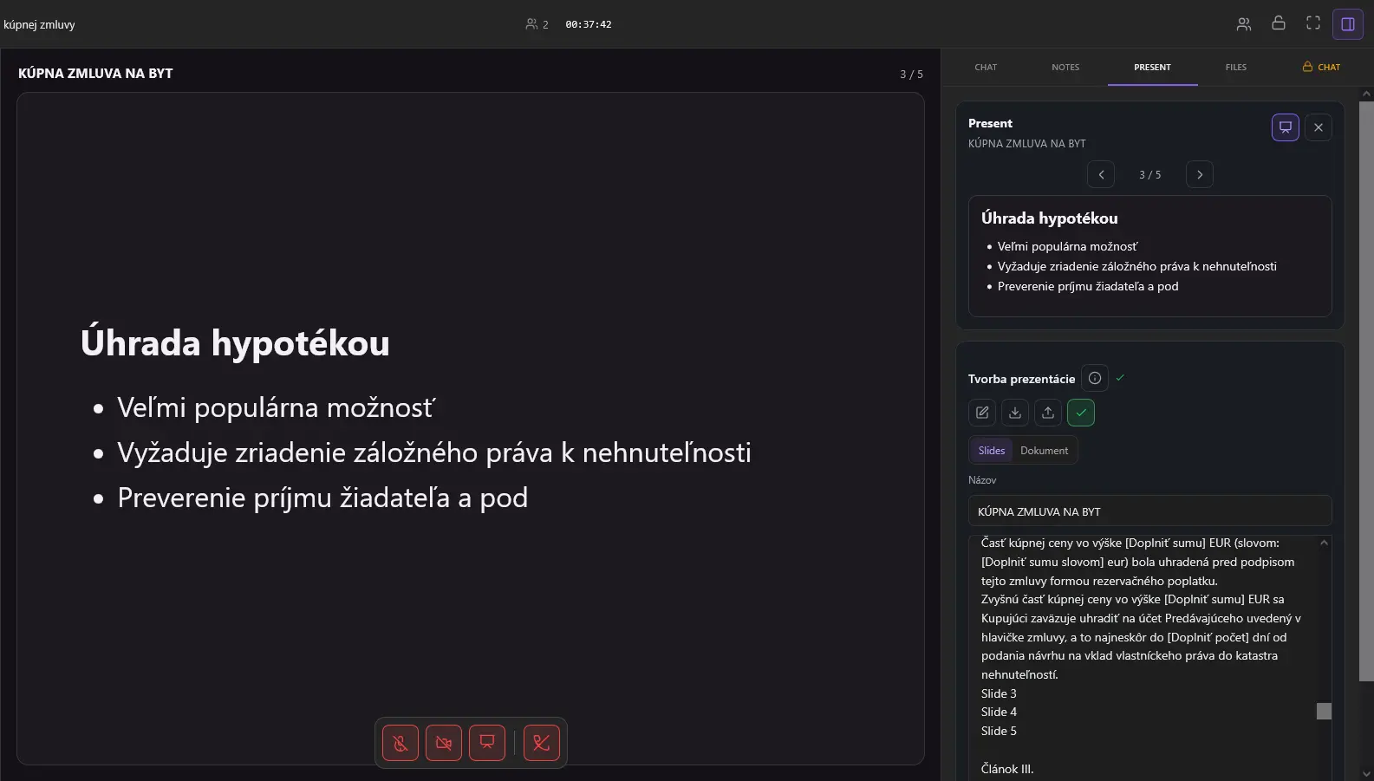Stop screen presentation in call controls
Viewport: 1374px width, 781px height.
(x=487, y=743)
